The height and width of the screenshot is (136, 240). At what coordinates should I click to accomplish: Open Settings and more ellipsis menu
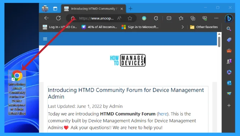click(x=216, y=18)
